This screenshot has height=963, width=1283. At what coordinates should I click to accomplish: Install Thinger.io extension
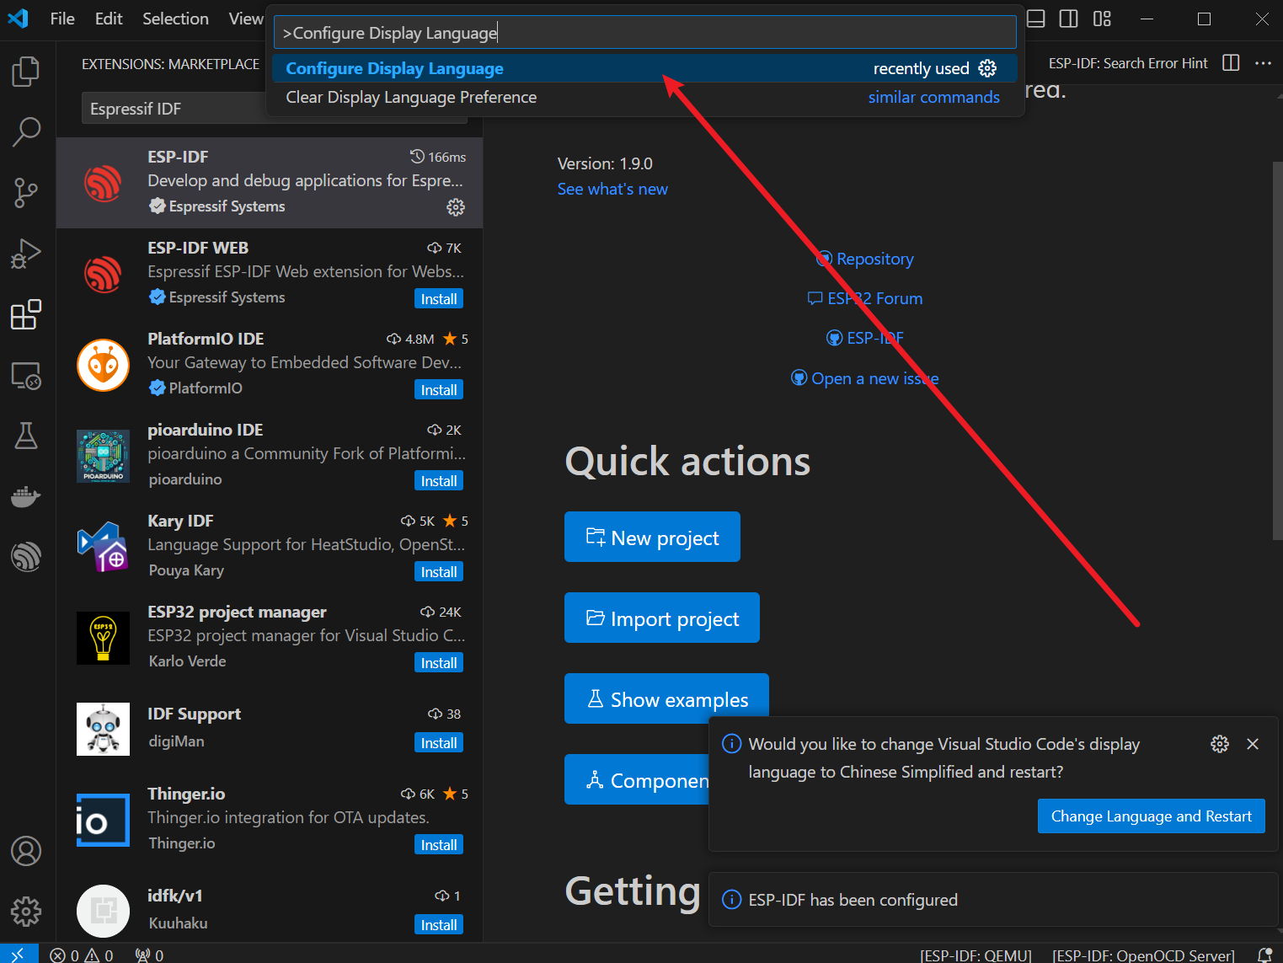[439, 845]
